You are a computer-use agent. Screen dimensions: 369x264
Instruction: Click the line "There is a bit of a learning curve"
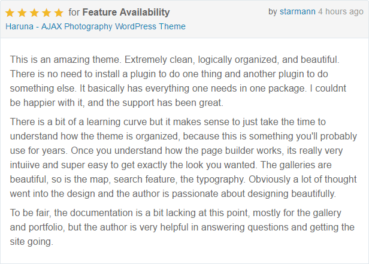(x=168, y=122)
